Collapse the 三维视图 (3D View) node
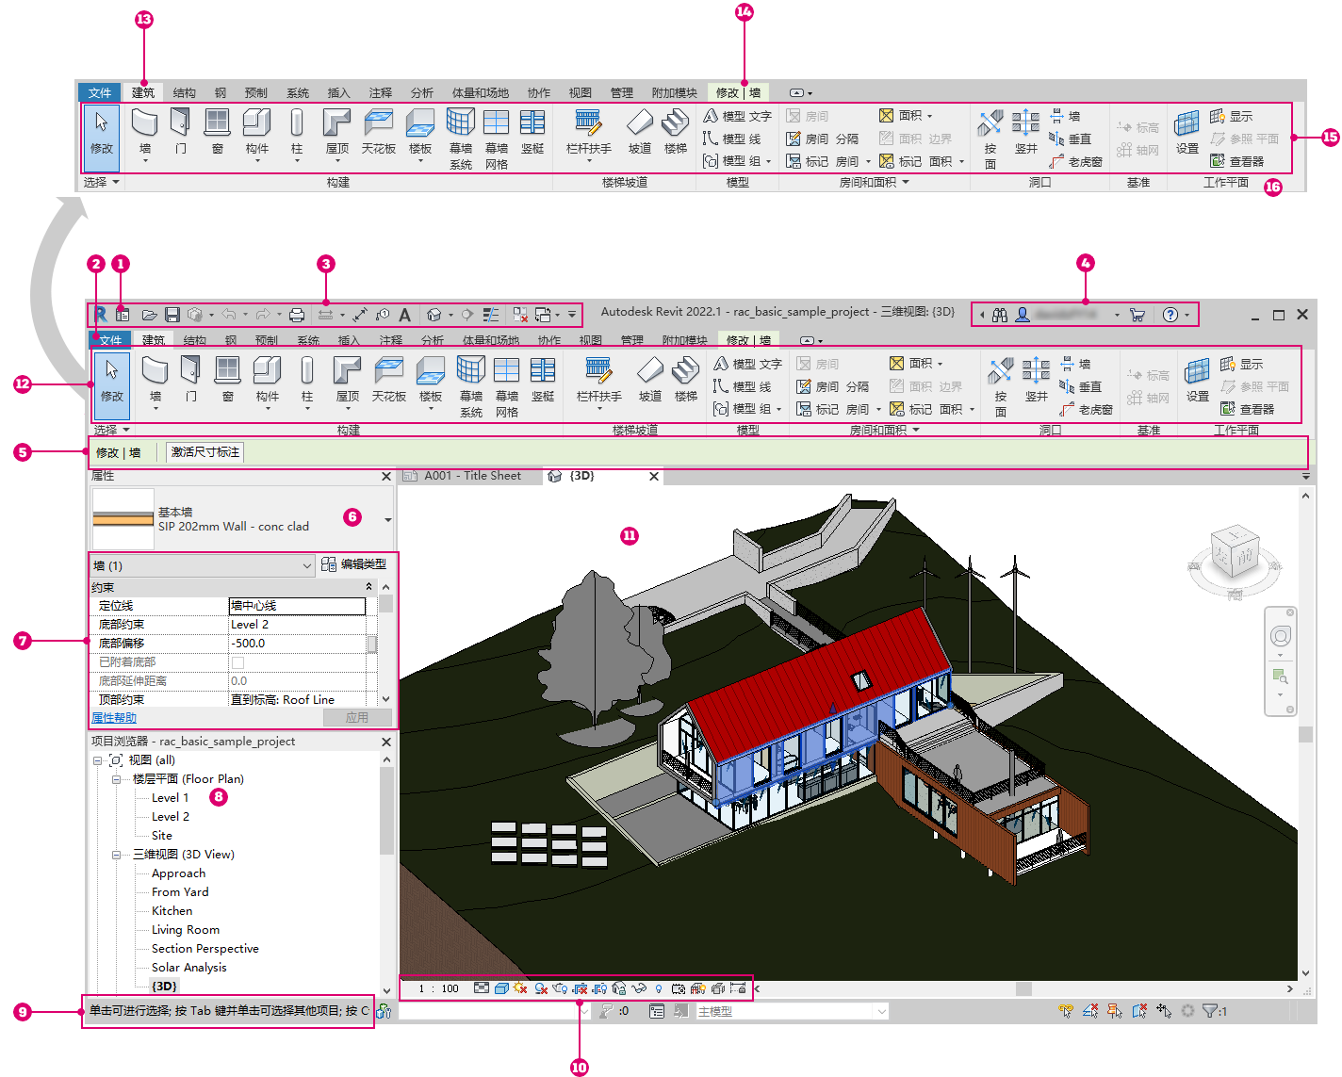1342x1077 pixels. (x=117, y=855)
